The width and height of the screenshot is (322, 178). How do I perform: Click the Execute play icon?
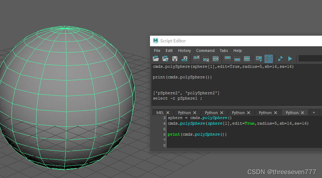point(290,59)
